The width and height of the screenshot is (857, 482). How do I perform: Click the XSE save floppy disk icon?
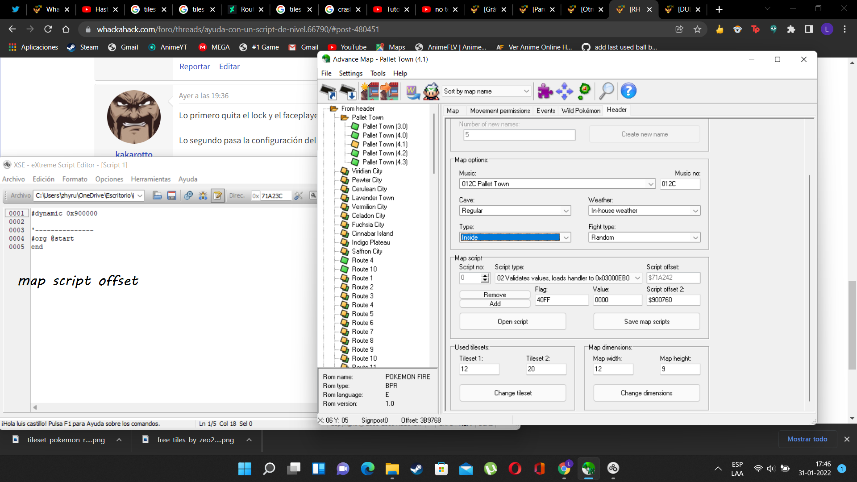(x=171, y=195)
